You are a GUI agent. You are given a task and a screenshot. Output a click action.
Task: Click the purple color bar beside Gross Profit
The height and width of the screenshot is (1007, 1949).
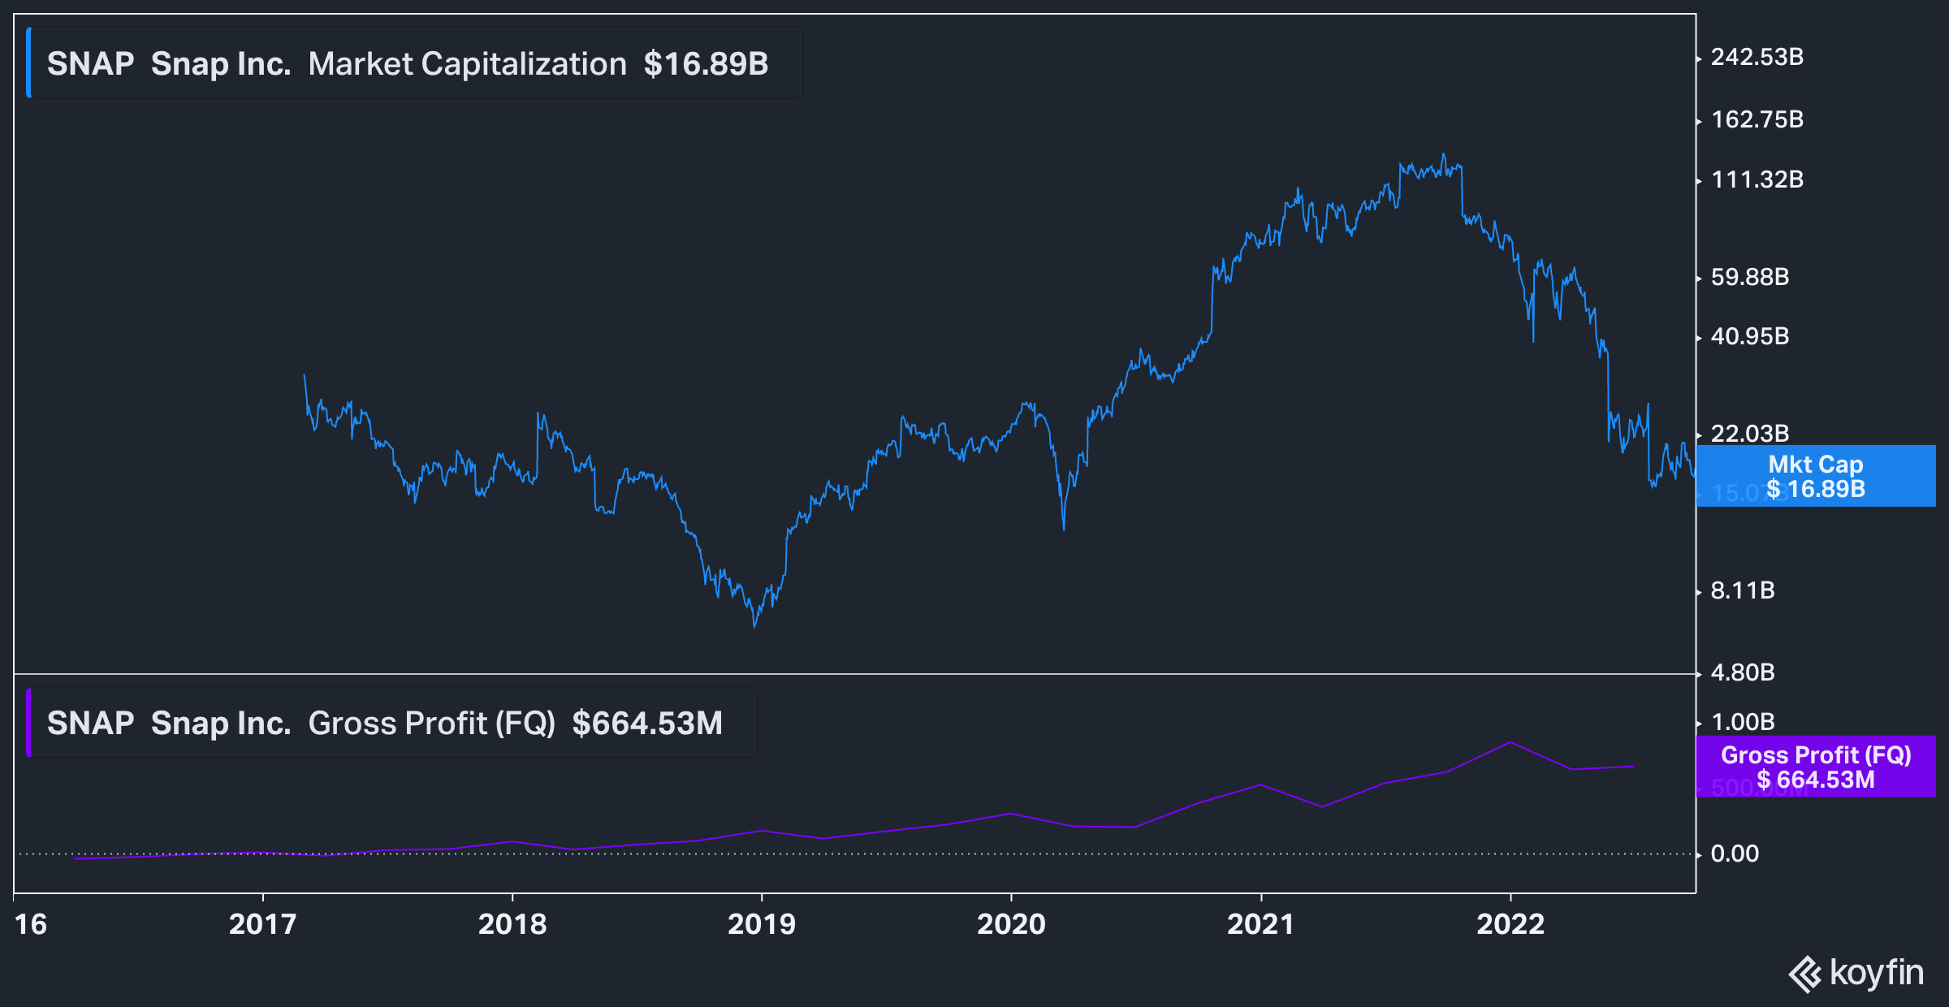pos(29,723)
